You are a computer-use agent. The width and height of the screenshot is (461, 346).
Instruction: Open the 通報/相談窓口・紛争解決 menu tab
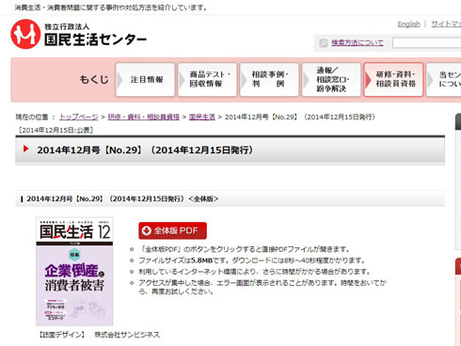tap(331, 80)
